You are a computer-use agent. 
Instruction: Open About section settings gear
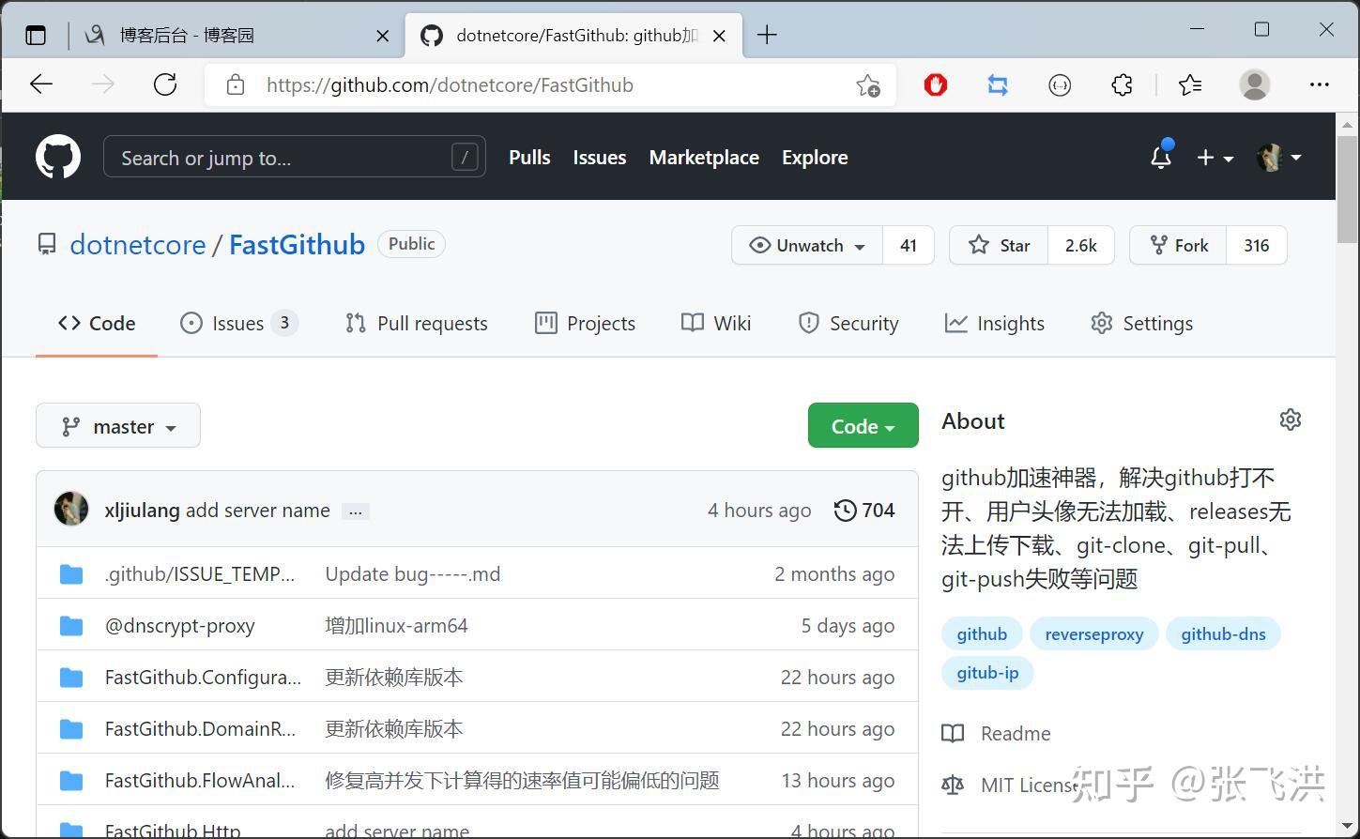click(x=1290, y=419)
